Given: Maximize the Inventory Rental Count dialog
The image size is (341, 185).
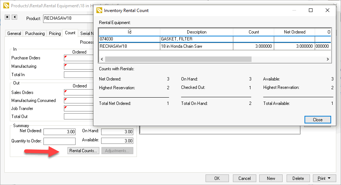Looking at the screenshot, I should [311, 11].
